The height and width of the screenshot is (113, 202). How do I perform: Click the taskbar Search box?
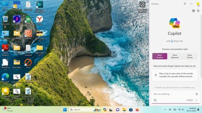pos(85,110)
